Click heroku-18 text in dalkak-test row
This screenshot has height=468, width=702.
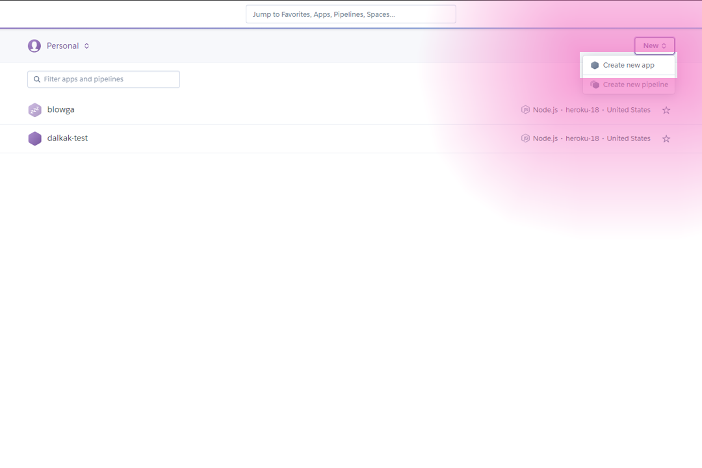pos(582,139)
